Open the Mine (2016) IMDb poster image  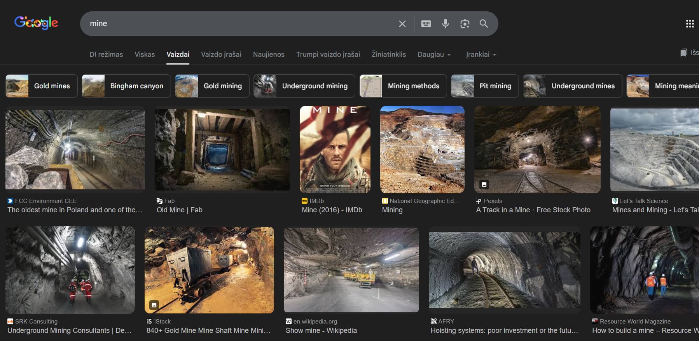coord(335,150)
